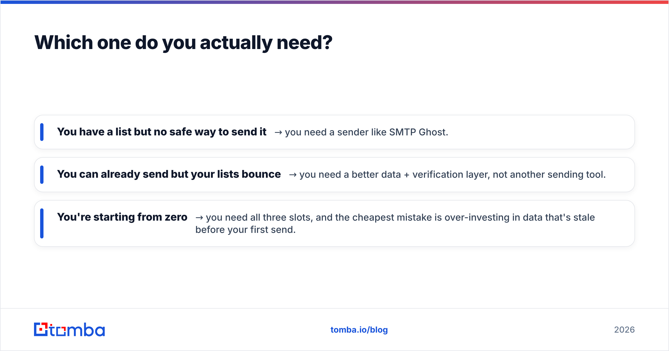Click blue accent bar on third card

coord(42,223)
